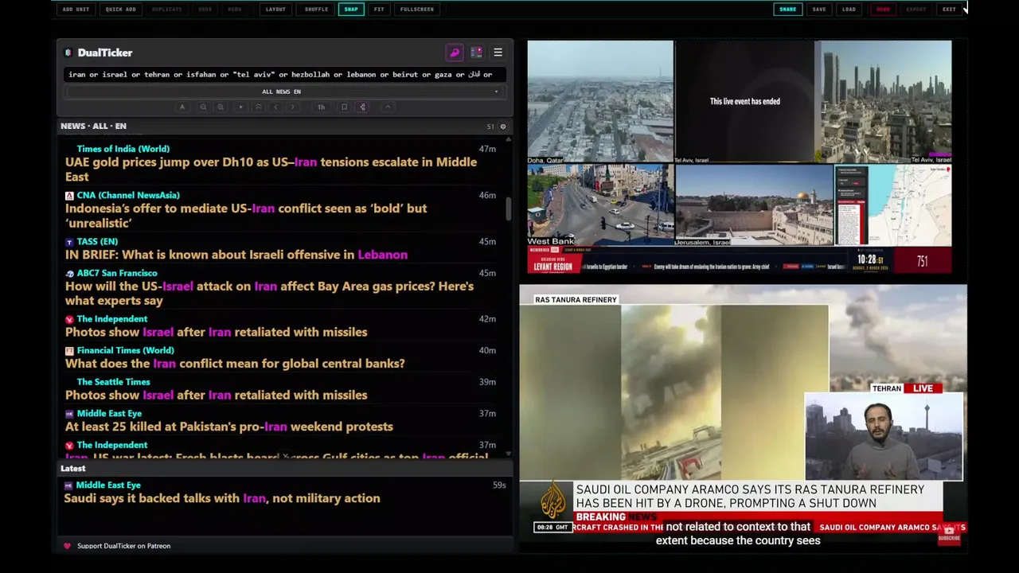Screen dimensions: 1019x573
Task: Click the SAVE button
Action: pos(819,10)
